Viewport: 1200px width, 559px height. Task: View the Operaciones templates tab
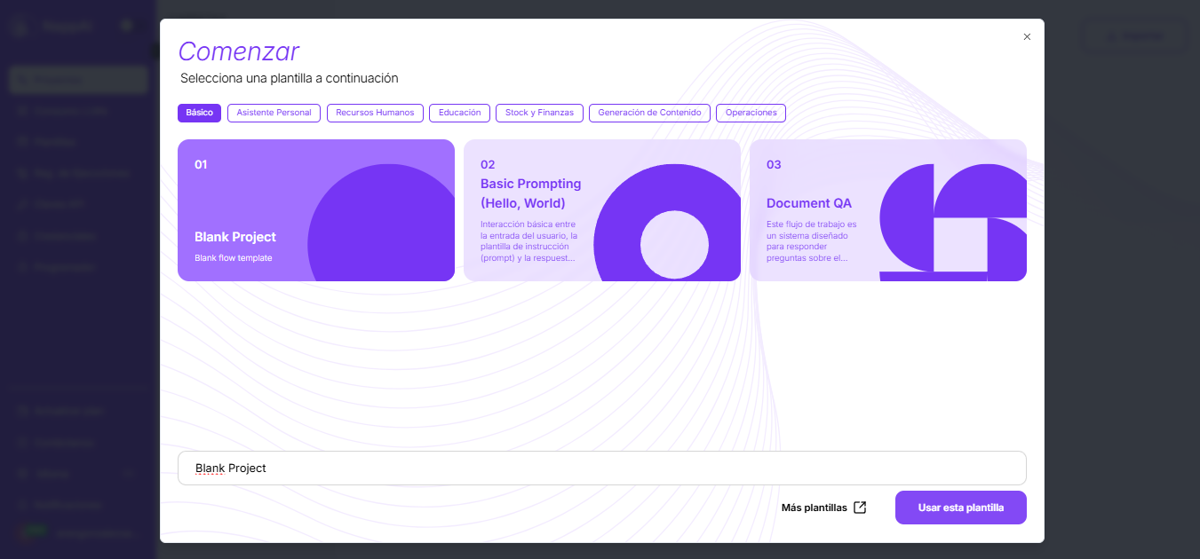(x=751, y=113)
